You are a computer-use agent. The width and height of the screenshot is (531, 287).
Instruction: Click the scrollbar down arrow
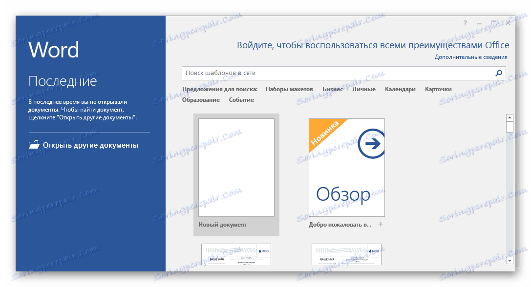pos(510,260)
